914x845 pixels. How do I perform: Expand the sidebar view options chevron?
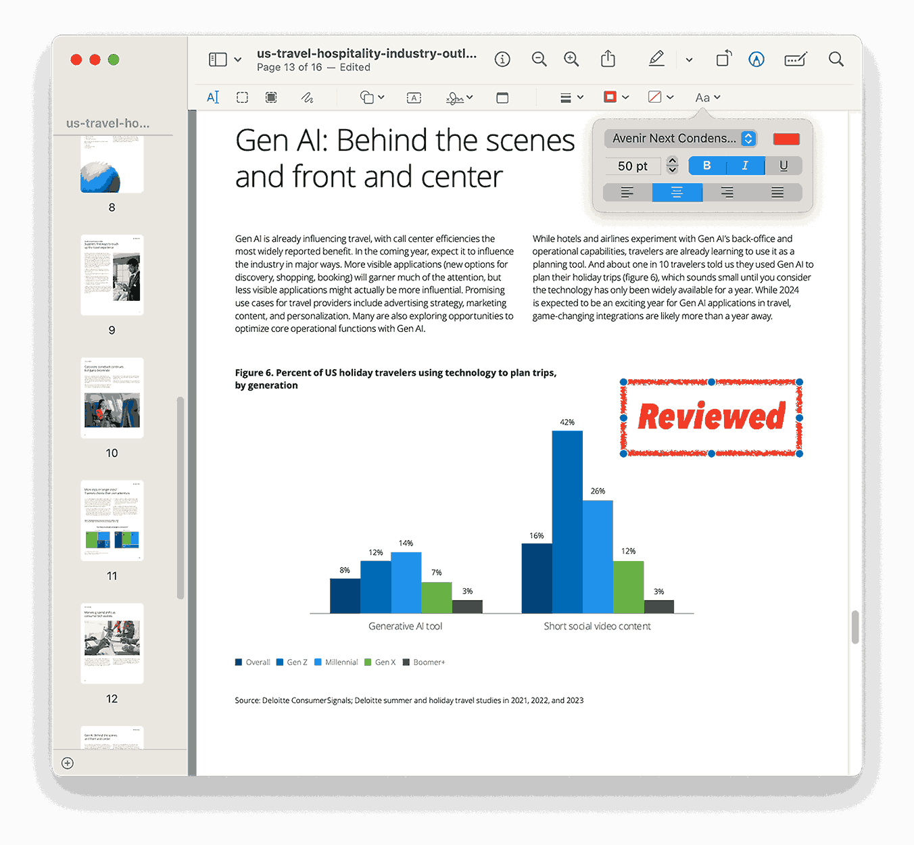click(x=237, y=59)
